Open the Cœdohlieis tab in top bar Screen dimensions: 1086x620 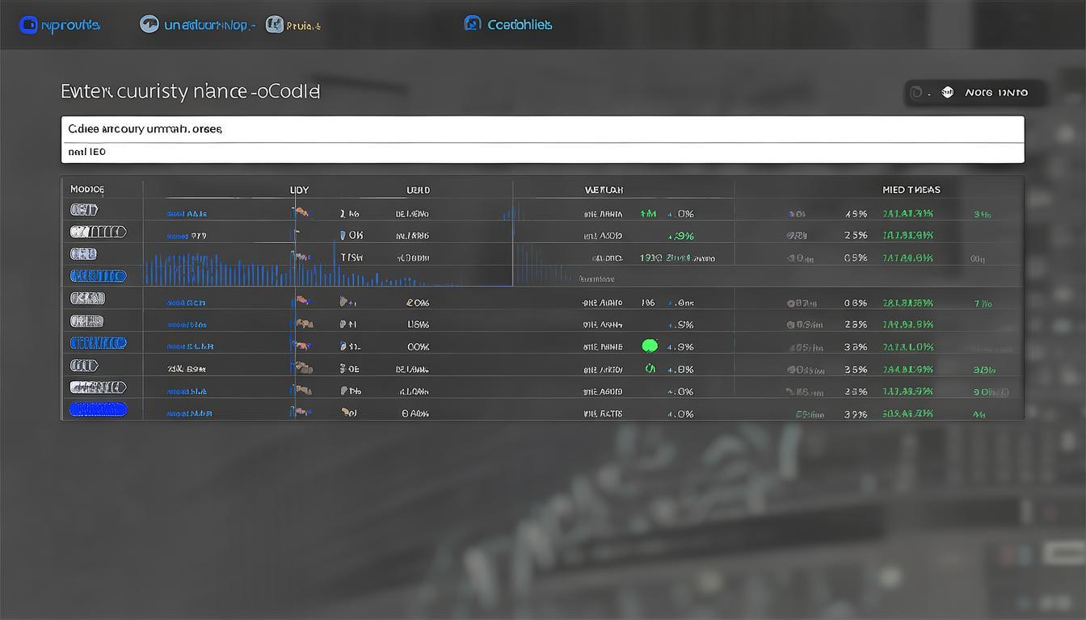coord(519,25)
